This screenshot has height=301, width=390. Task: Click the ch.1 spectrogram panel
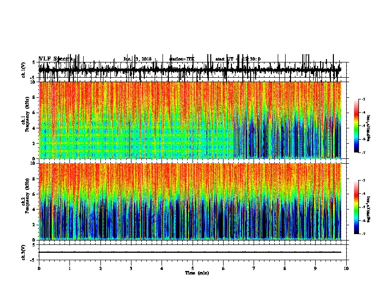[190, 120]
